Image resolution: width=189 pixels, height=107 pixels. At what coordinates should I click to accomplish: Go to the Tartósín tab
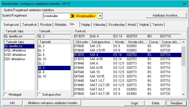tap(158, 25)
